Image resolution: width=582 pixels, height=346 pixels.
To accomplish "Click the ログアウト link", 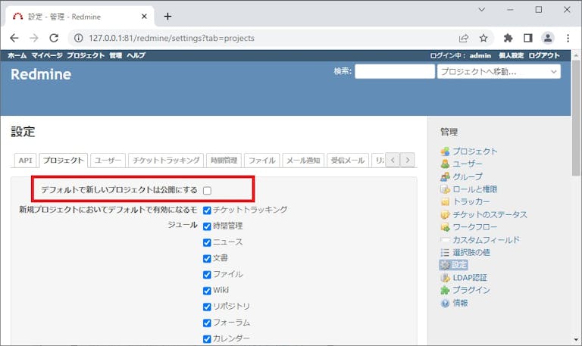I will coord(544,55).
